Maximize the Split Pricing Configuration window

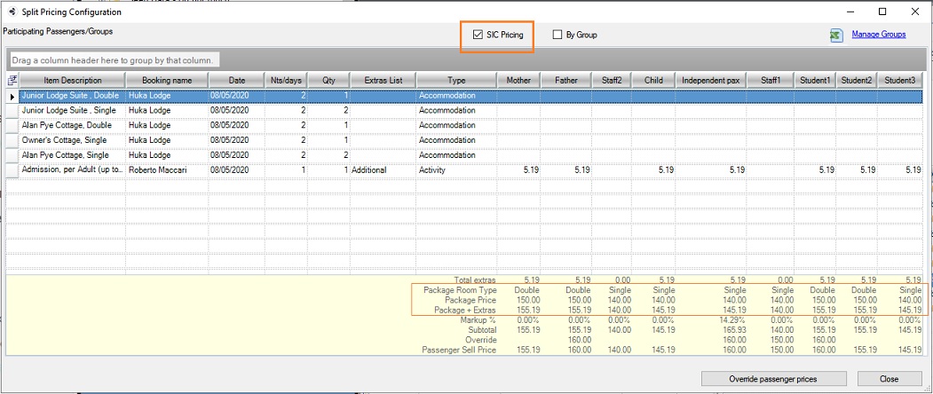coord(882,12)
